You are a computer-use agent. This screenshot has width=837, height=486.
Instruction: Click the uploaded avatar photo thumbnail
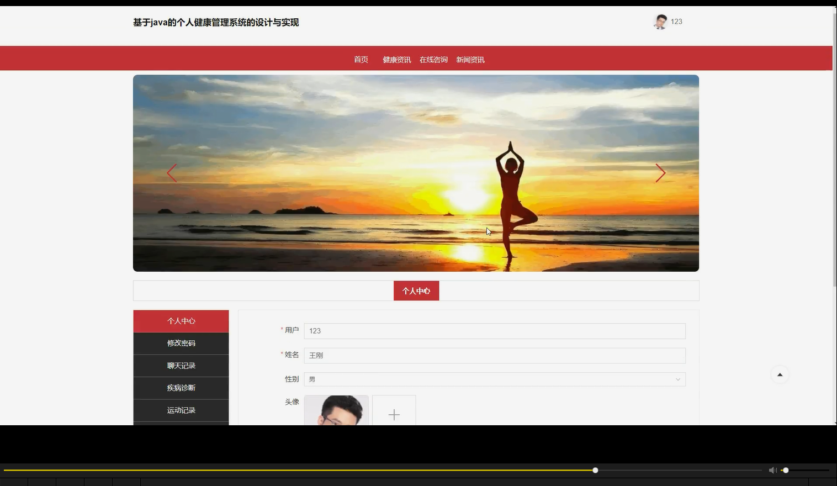point(336,410)
